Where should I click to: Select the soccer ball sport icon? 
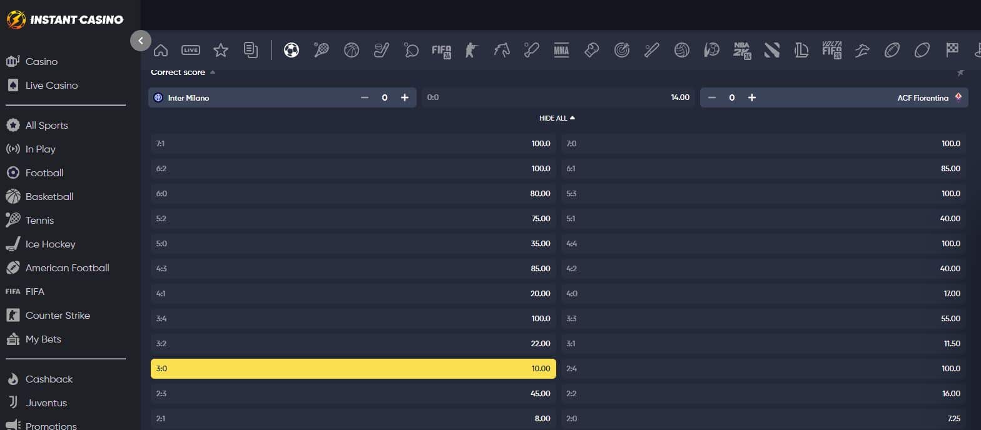coord(292,50)
